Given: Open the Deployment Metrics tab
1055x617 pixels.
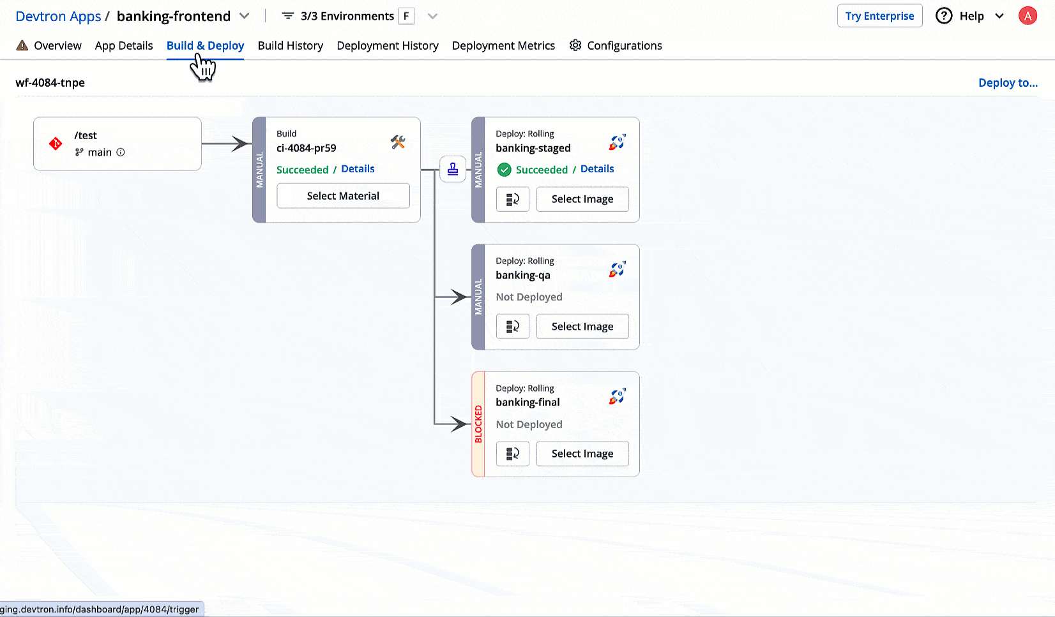Looking at the screenshot, I should (x=503, y=45).
